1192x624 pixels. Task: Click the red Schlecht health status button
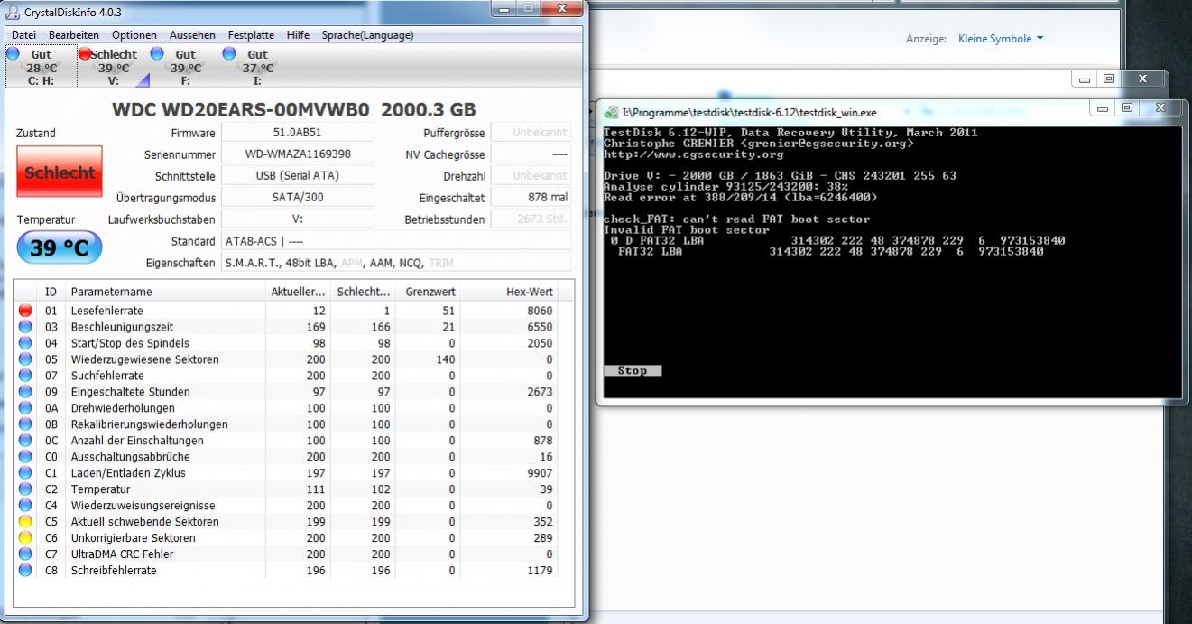point(60,172)
